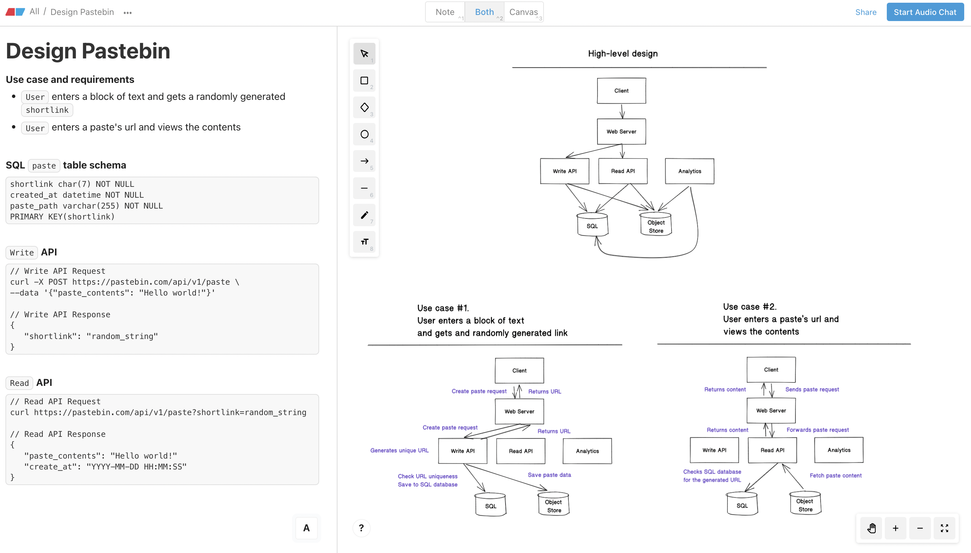Open the three-dot more options menu
Screen dimensions: 971x553
pos(128,13)
